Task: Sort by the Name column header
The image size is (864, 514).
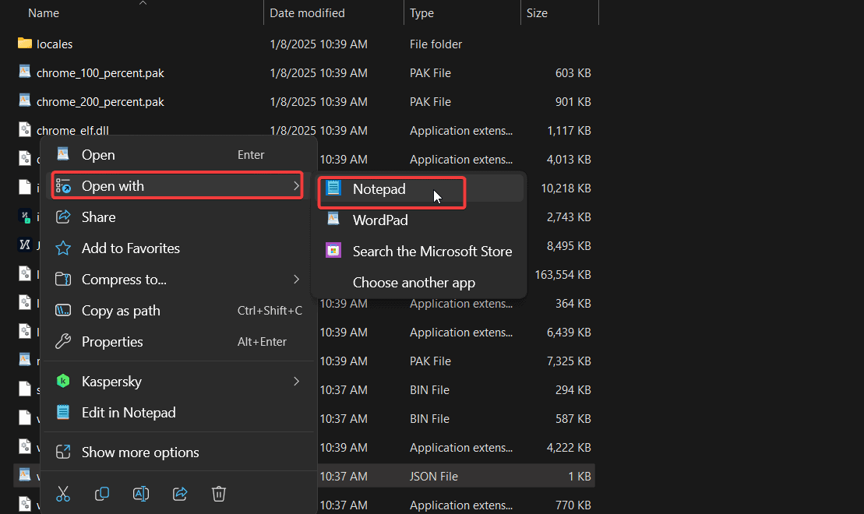Action: (44, 12)
